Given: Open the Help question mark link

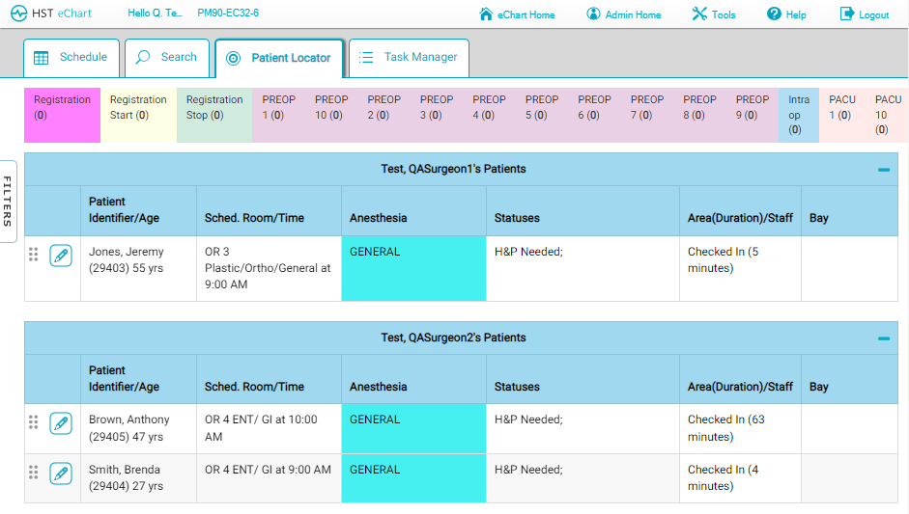Looking at the screenshot, I should click(x=785, y=14).
